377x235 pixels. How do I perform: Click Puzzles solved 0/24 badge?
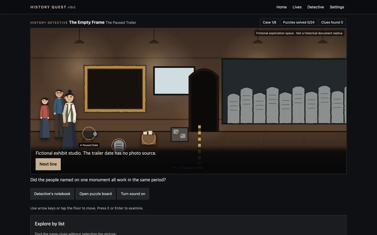pos(299,22)
